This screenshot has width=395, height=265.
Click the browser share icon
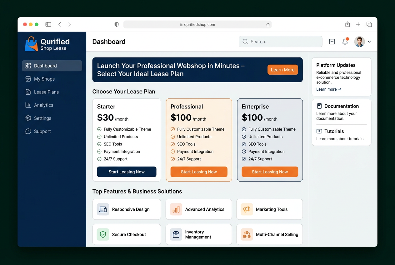(x=347, y=24)
